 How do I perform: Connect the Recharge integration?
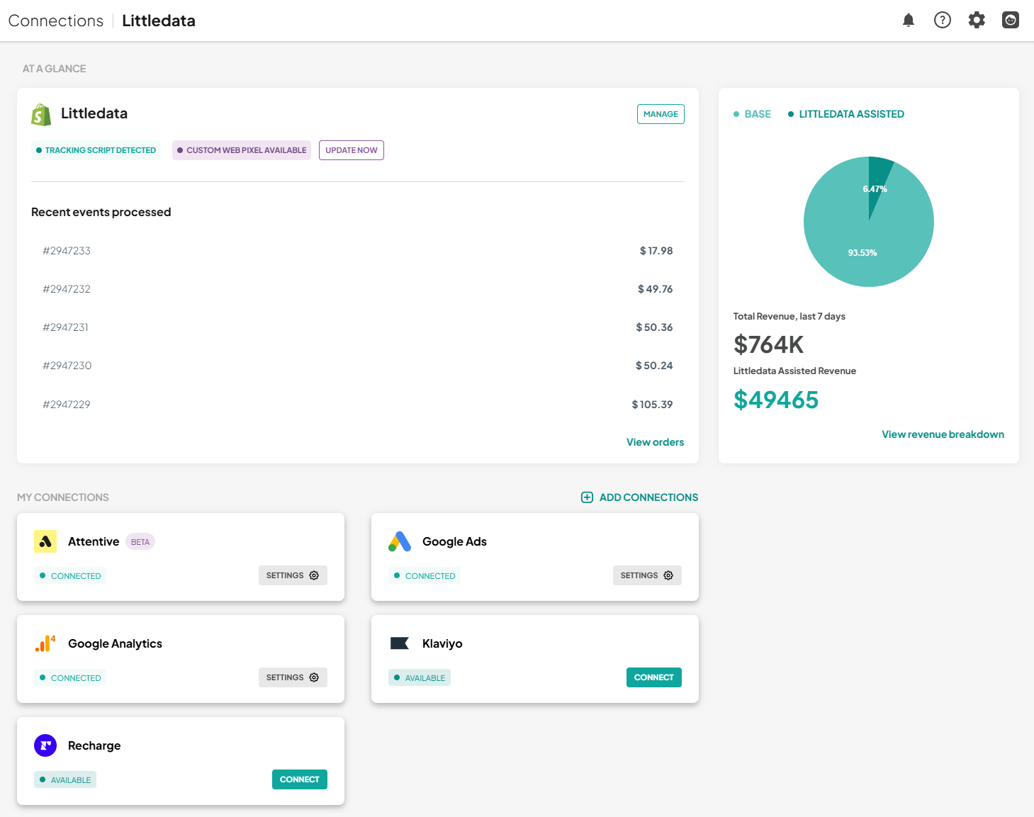coord(300,779)
